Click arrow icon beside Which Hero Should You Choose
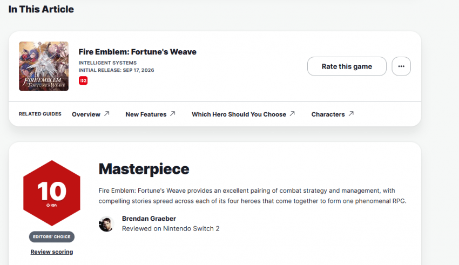 292,113
